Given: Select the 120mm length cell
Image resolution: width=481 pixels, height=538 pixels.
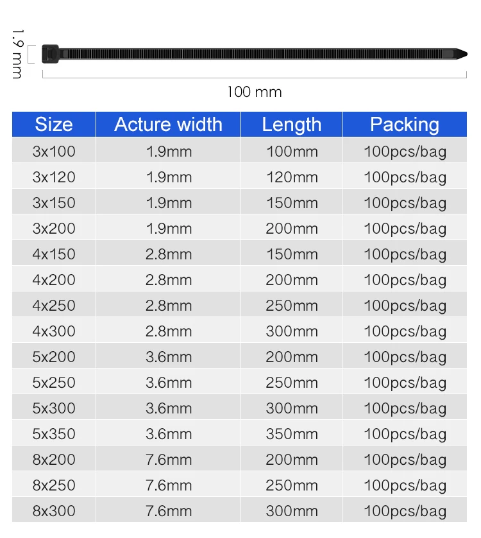Looking at the screenshot, I should [291, 177].
